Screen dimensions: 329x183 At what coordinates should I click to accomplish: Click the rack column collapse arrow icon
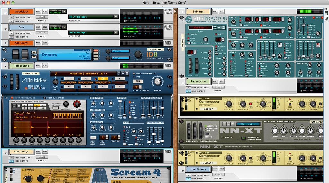pos(175,11)
